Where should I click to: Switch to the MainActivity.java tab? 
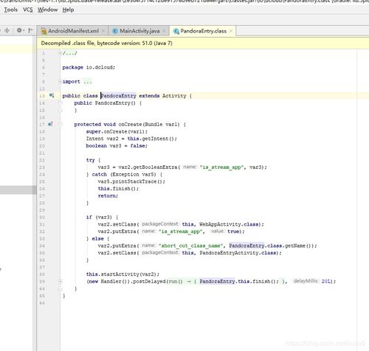[x=139, y=31]
